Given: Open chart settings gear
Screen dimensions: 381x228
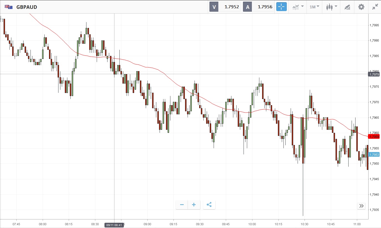Looking at the screenshot, I should click(x=361, y=7).
